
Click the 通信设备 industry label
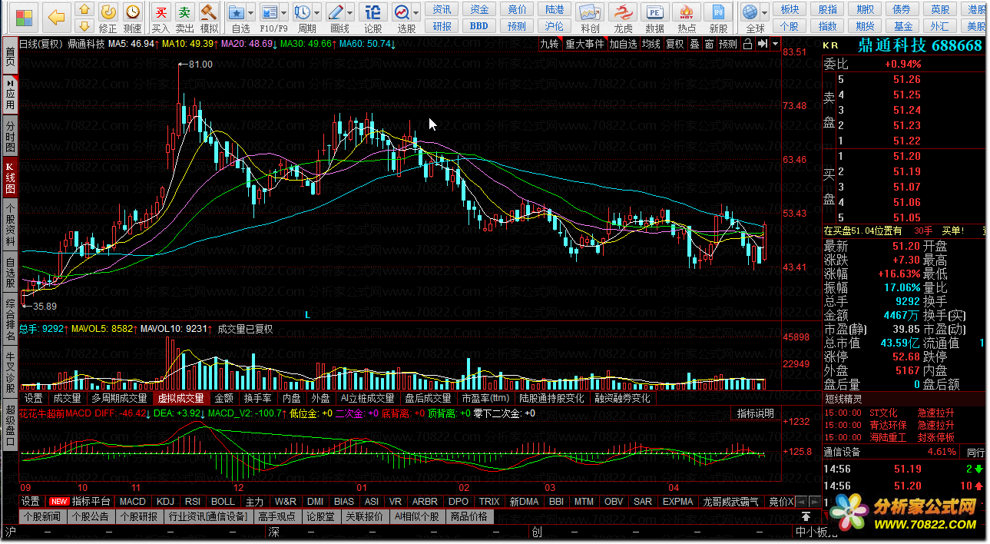coord(843,453)
